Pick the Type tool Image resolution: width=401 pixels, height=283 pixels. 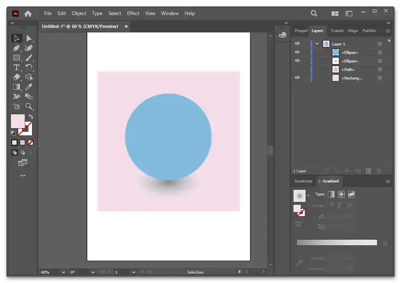[x=16, y=67]
